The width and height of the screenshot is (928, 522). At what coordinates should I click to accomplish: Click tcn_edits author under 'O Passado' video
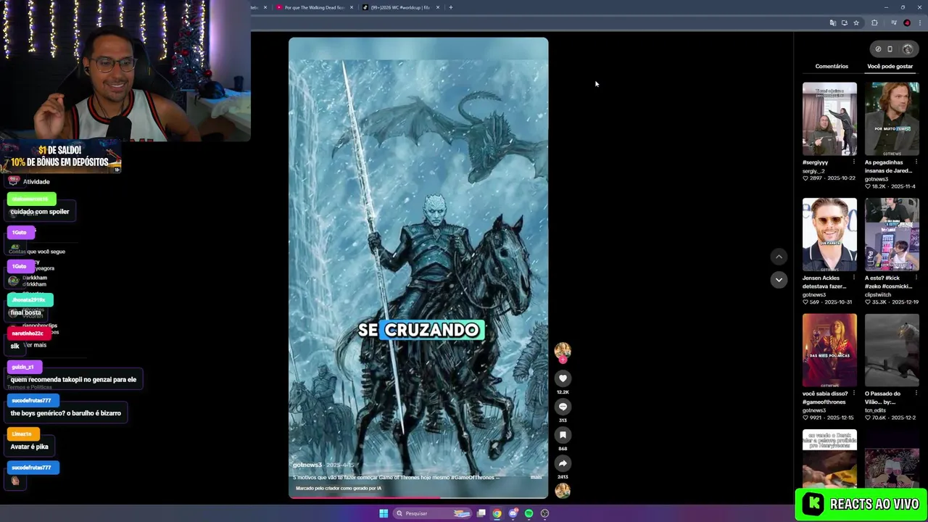click(x=876, y=410)
